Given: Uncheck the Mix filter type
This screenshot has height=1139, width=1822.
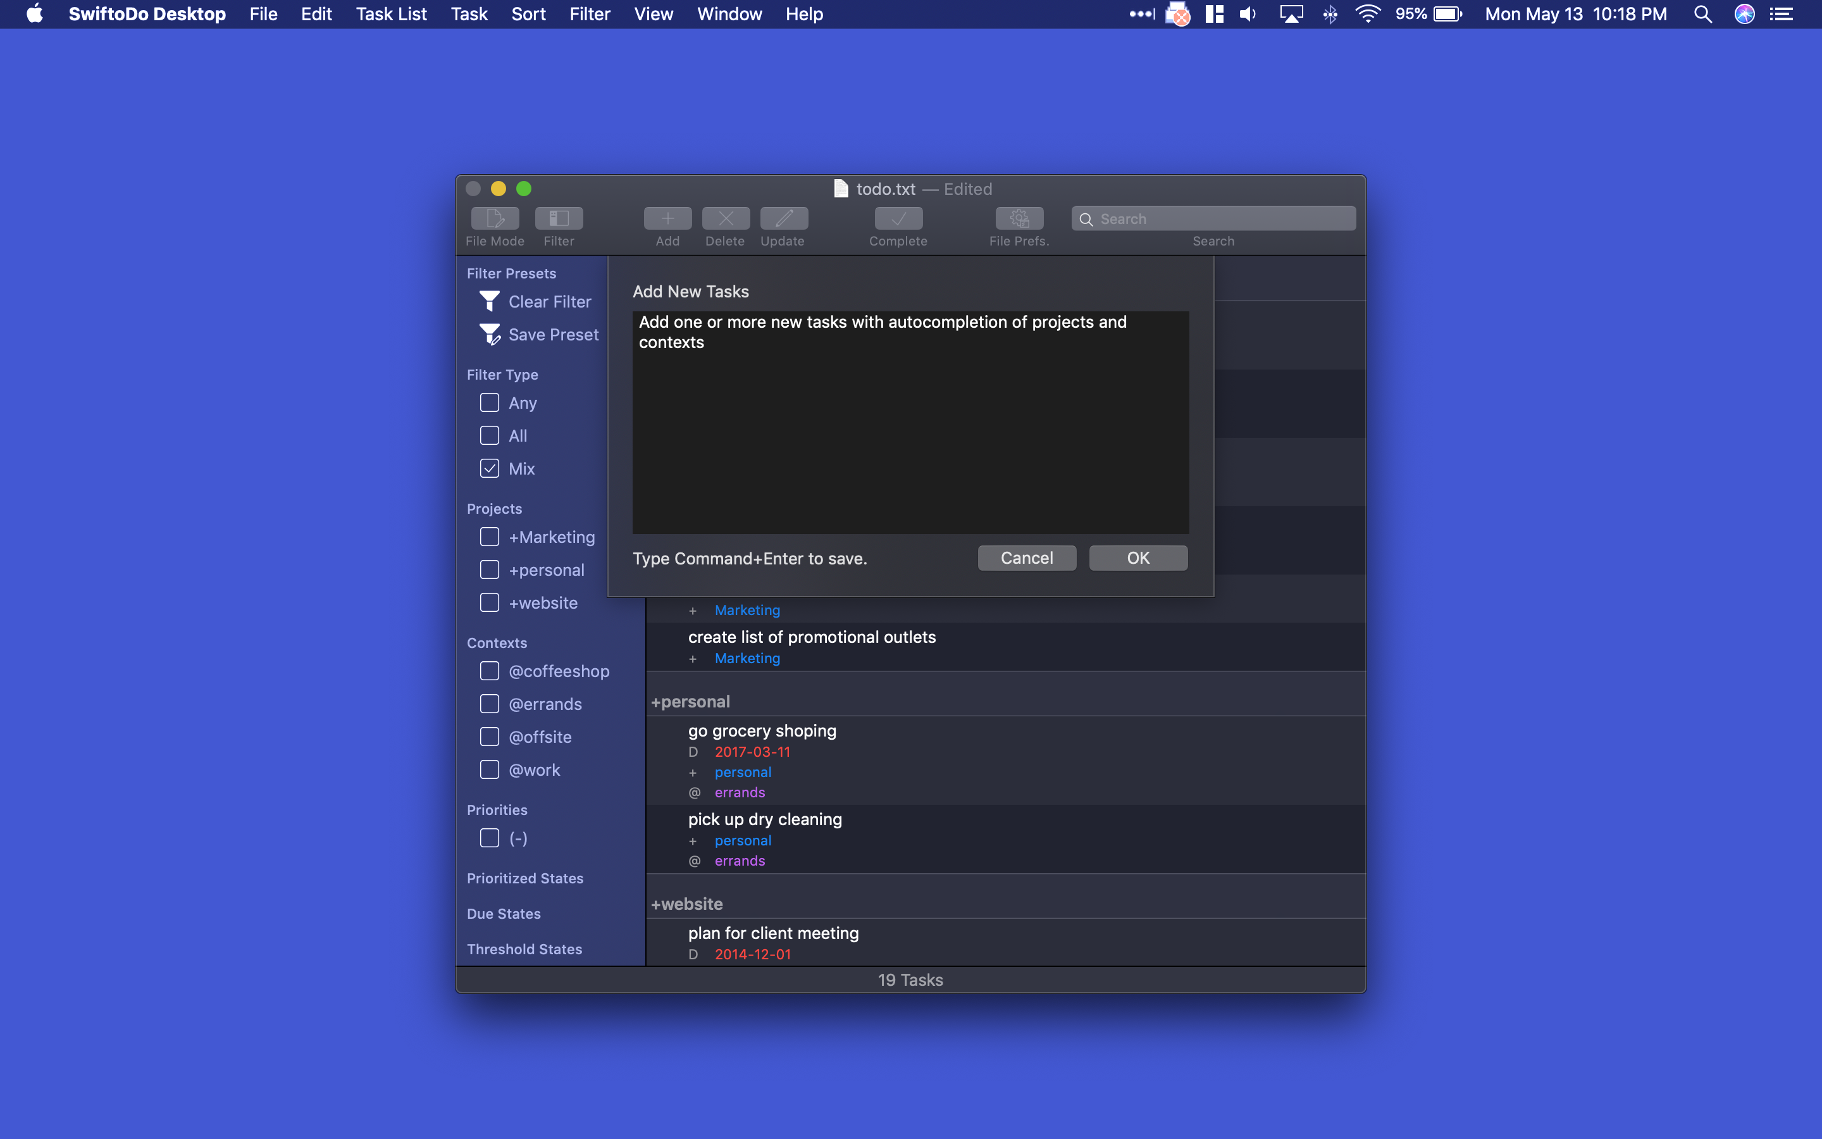Looking at the screenshot, I should 490,468.
